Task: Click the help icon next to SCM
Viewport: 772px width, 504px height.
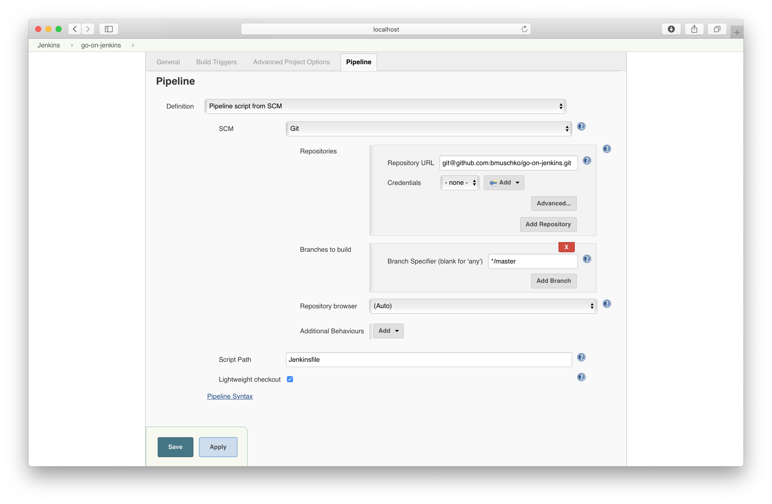Action: [x=581, y=126]
